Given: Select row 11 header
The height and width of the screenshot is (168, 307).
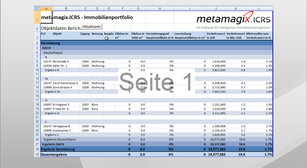Looking at the screenshot, I should point(37,74).
